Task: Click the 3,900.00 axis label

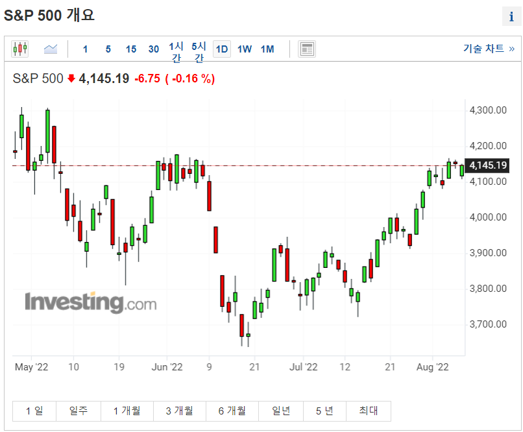Action: [488, 253]
